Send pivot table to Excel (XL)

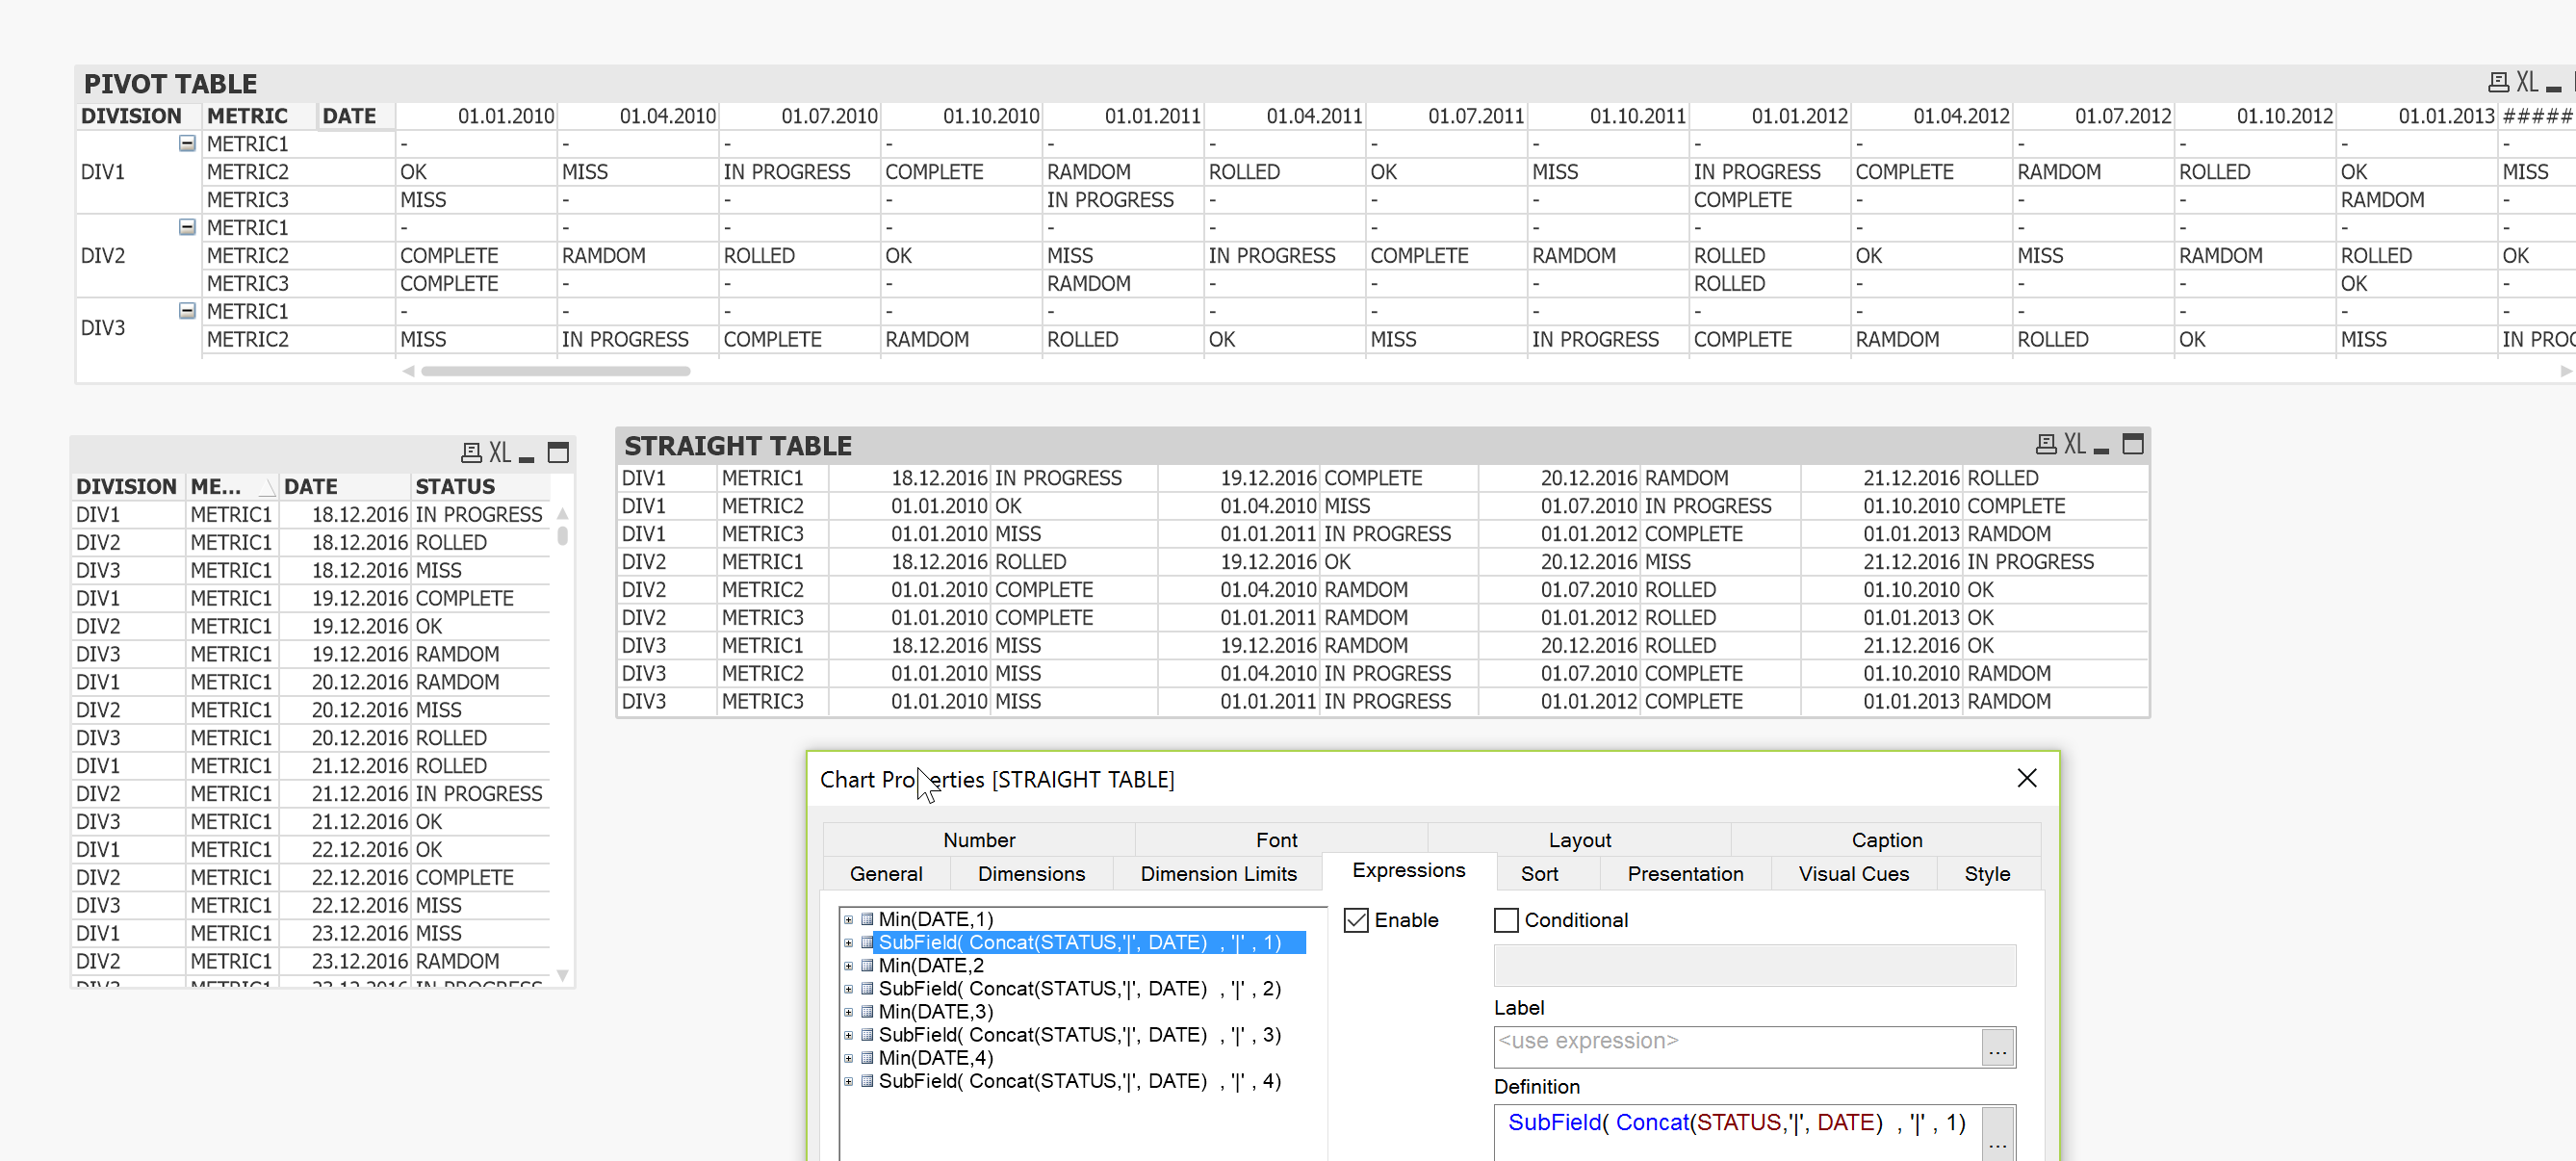click(2526, 82)
